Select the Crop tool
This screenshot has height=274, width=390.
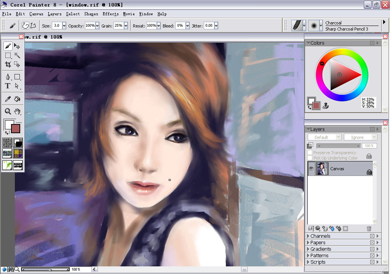coord(8,64)
